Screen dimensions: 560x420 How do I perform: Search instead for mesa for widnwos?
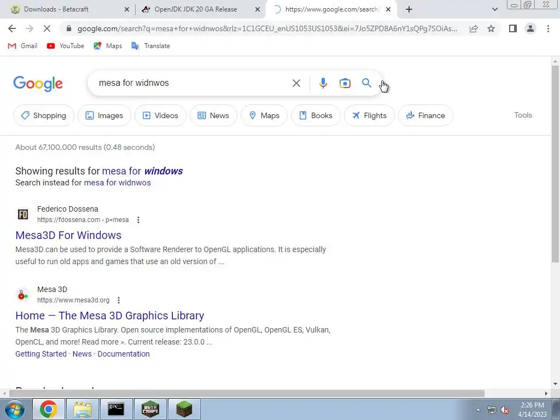117,183
